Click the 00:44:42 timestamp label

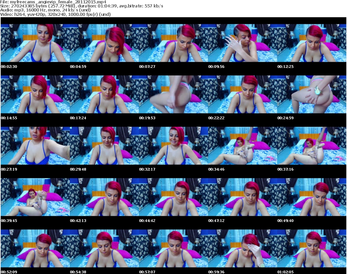[x=147, y=221]
